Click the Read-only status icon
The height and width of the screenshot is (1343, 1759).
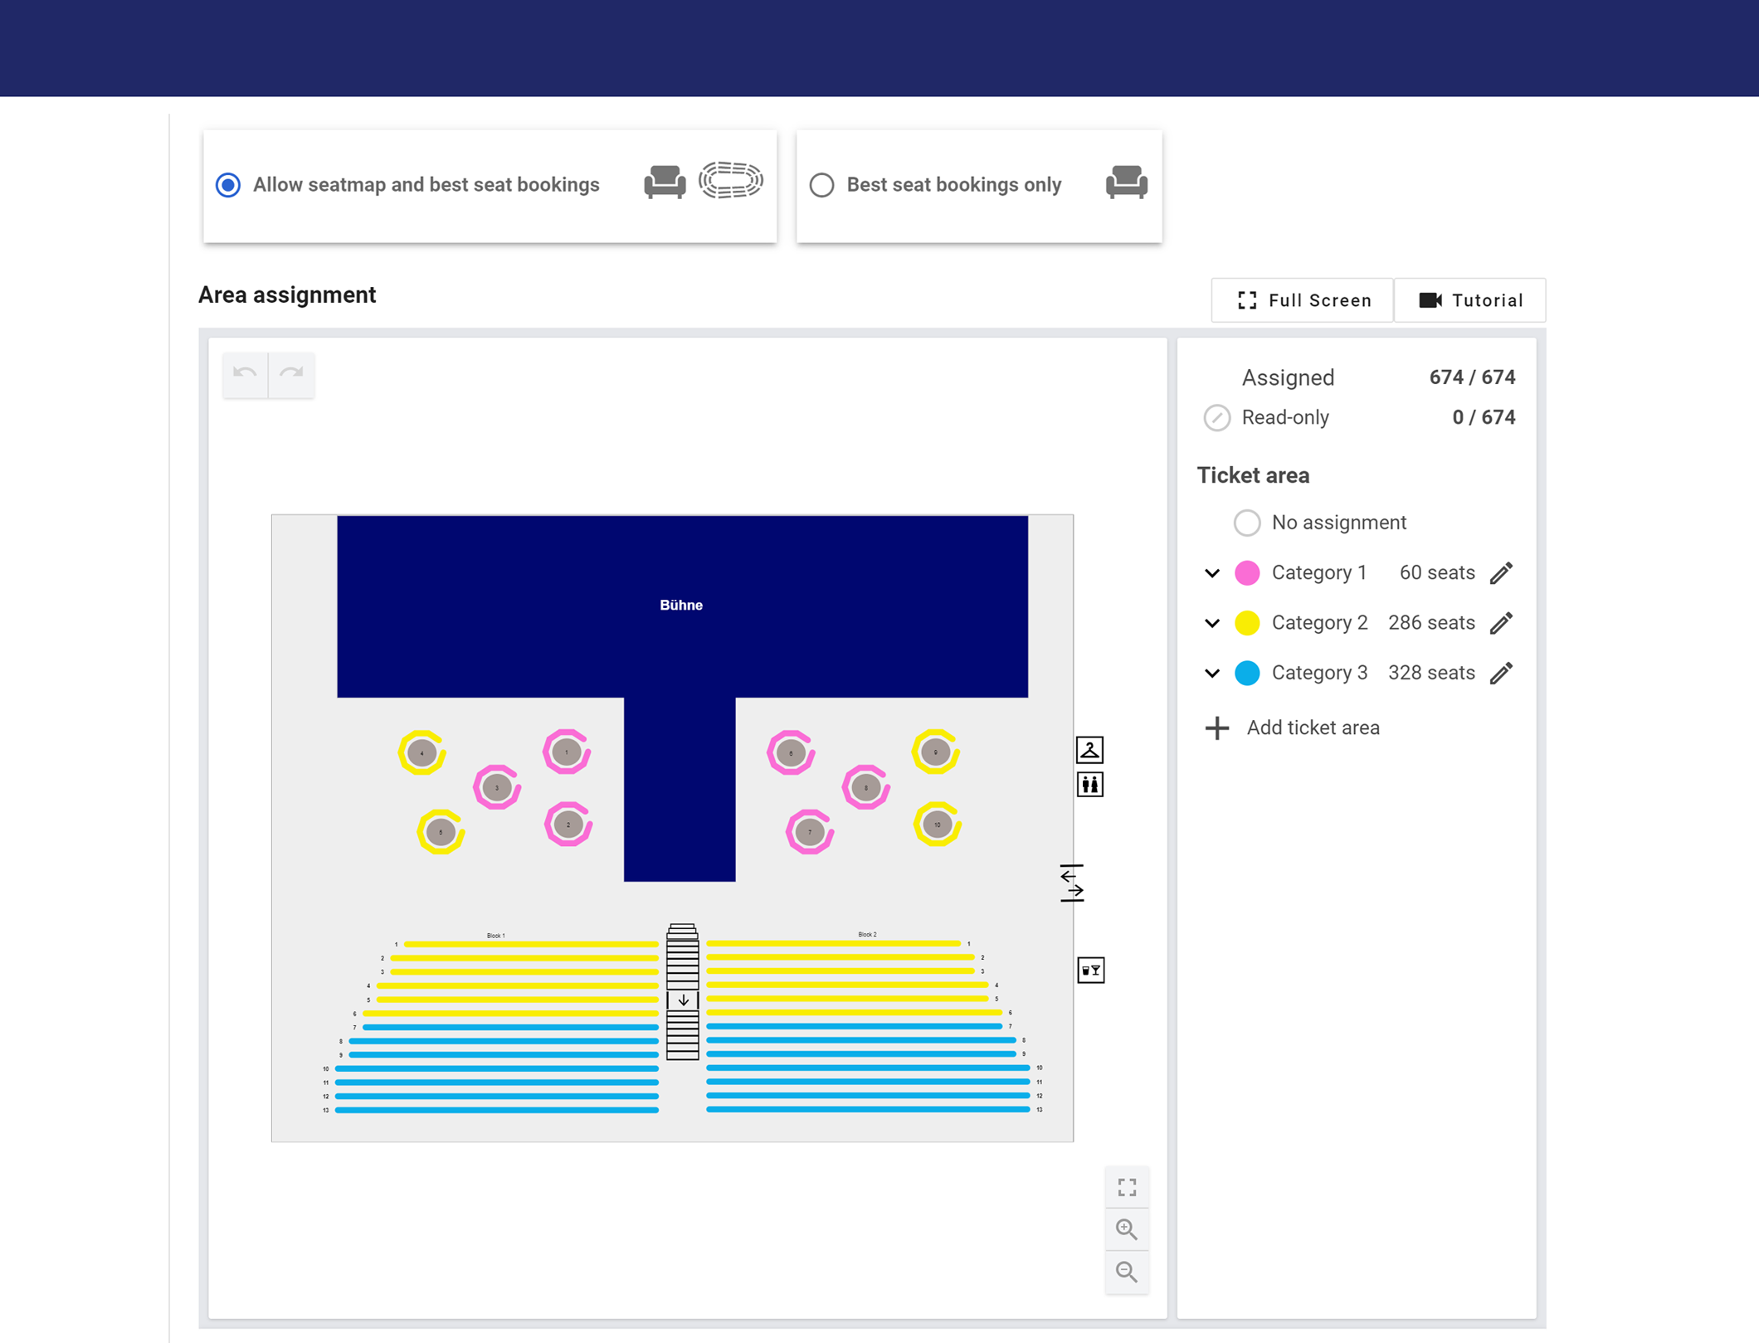click(x=1216, y=418)
